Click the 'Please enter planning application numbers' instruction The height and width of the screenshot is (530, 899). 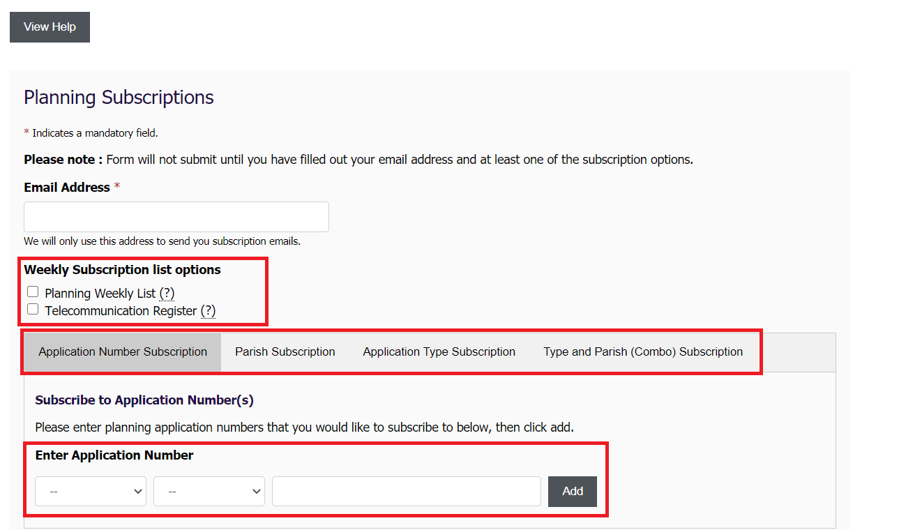click(x=305, y=427)
